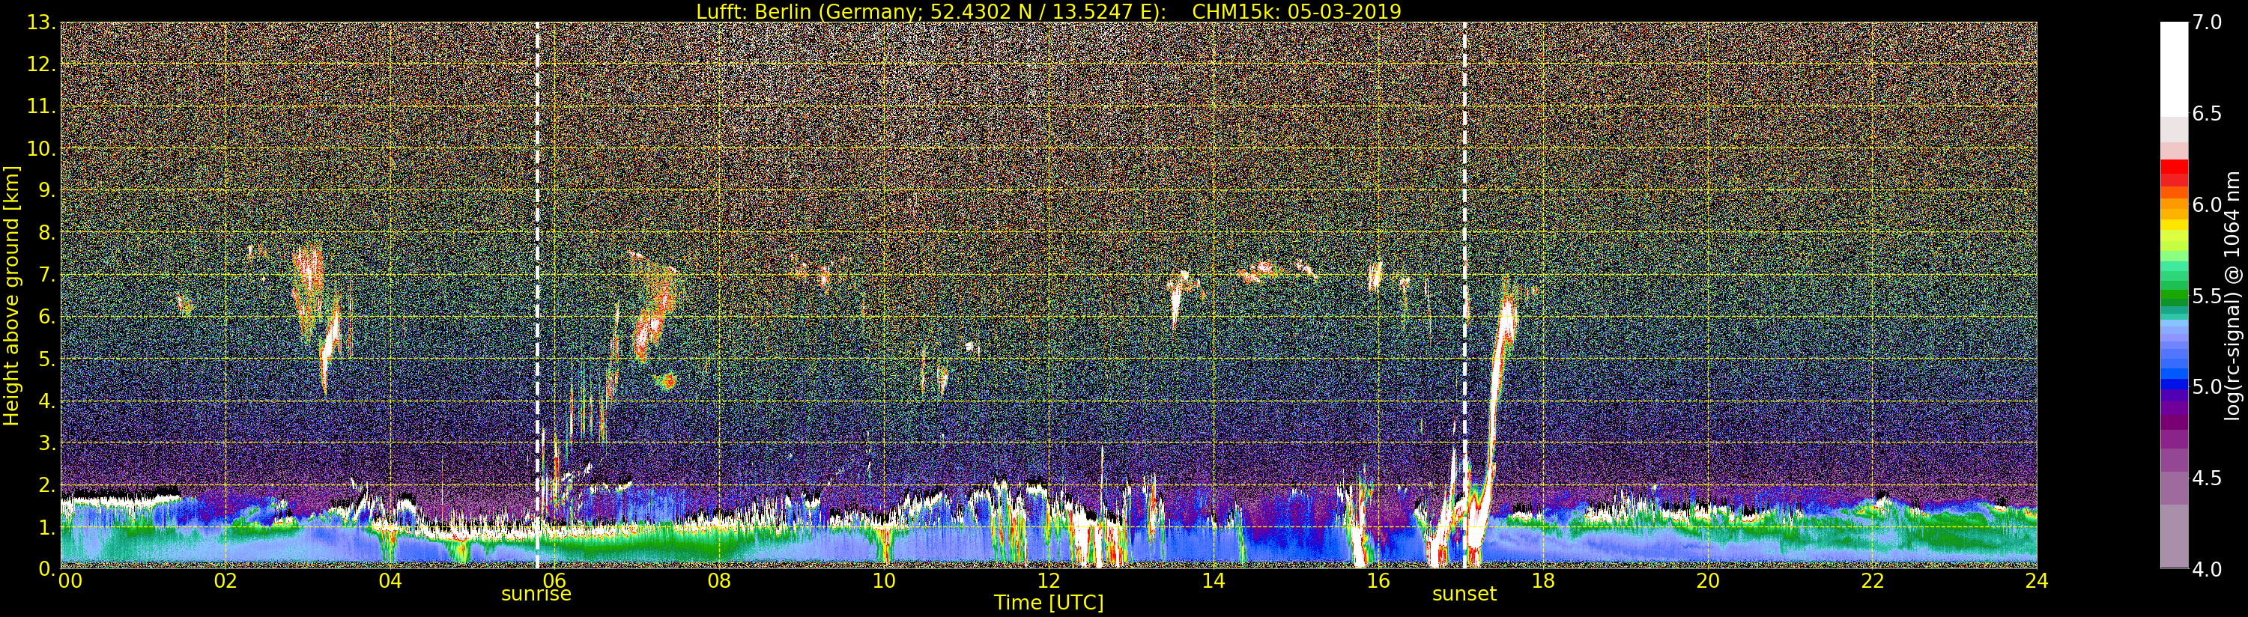Click the '14' time axis tick label
The image size is (2248, 617).
coord(1214,581)
